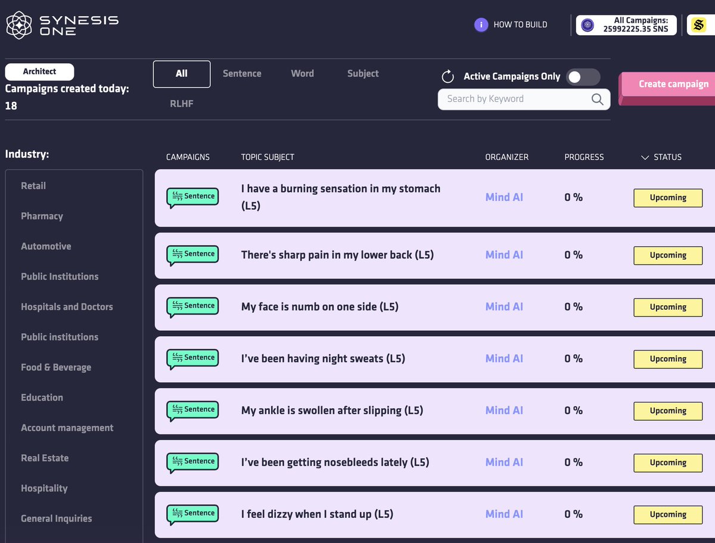
Task: Click the yellow S token icon top right
Action: 700,25
